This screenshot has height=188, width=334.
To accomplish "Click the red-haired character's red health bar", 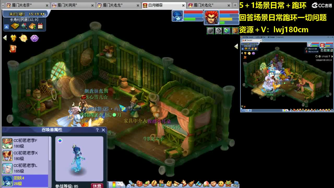I will click(x=229, y=12).
